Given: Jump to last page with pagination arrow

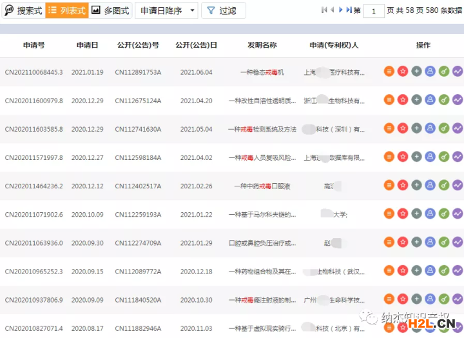Looking at the screenshot, I should tap(349, 10).
